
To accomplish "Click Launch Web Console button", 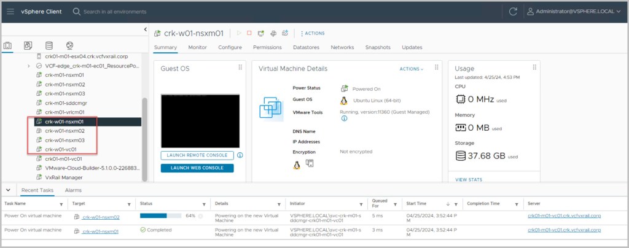I will pos(197,168).
